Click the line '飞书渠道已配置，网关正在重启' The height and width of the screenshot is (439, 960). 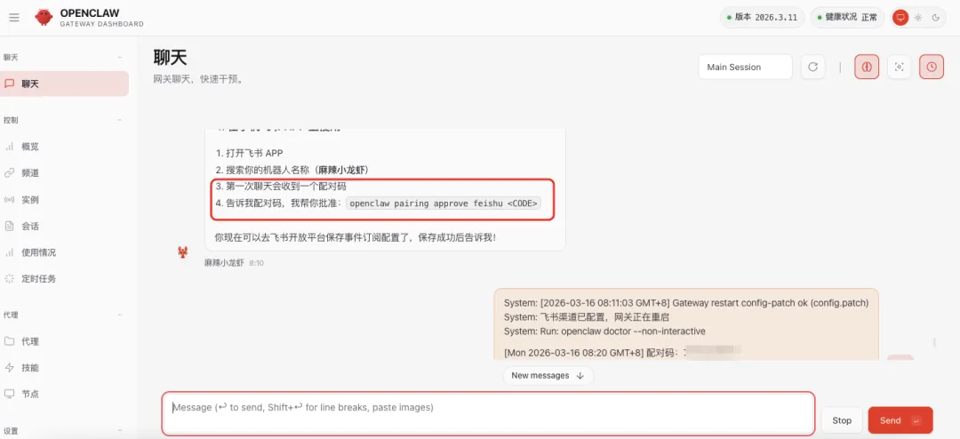(586, 317)
